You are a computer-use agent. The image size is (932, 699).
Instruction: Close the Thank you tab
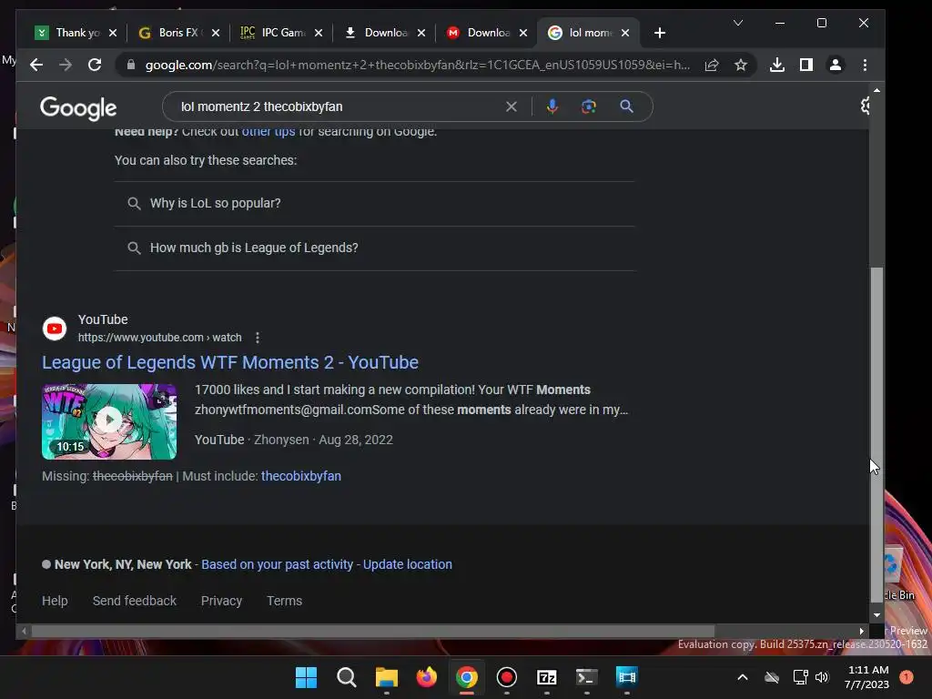113,33
